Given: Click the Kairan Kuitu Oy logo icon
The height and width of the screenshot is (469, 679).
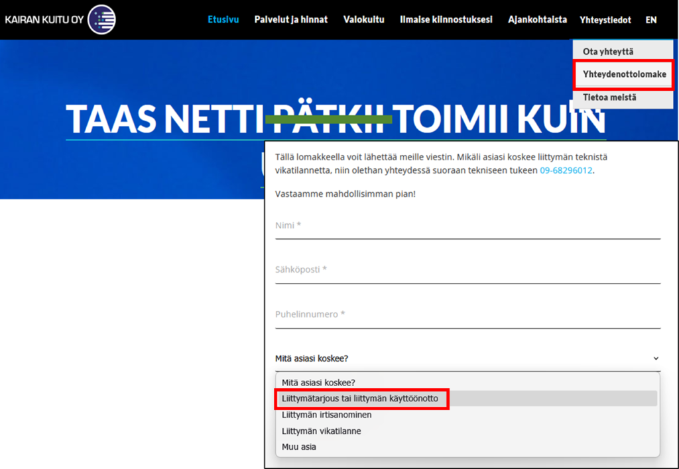Looking at the screenshot, I should tap(101, 20).
